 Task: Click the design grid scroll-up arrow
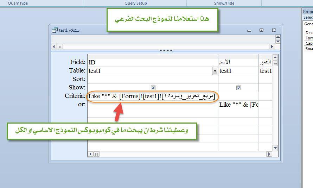(x=275, y=57)
